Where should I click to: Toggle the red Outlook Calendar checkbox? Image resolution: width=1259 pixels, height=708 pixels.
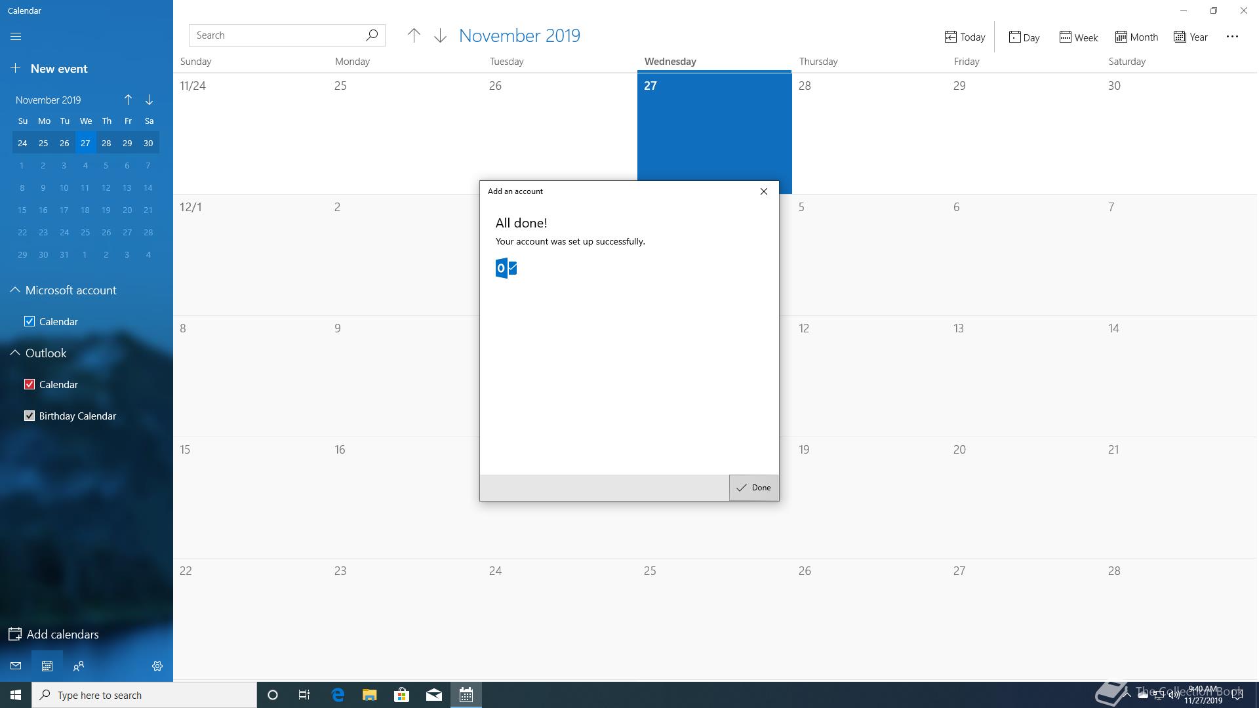(x=30, y=384)
